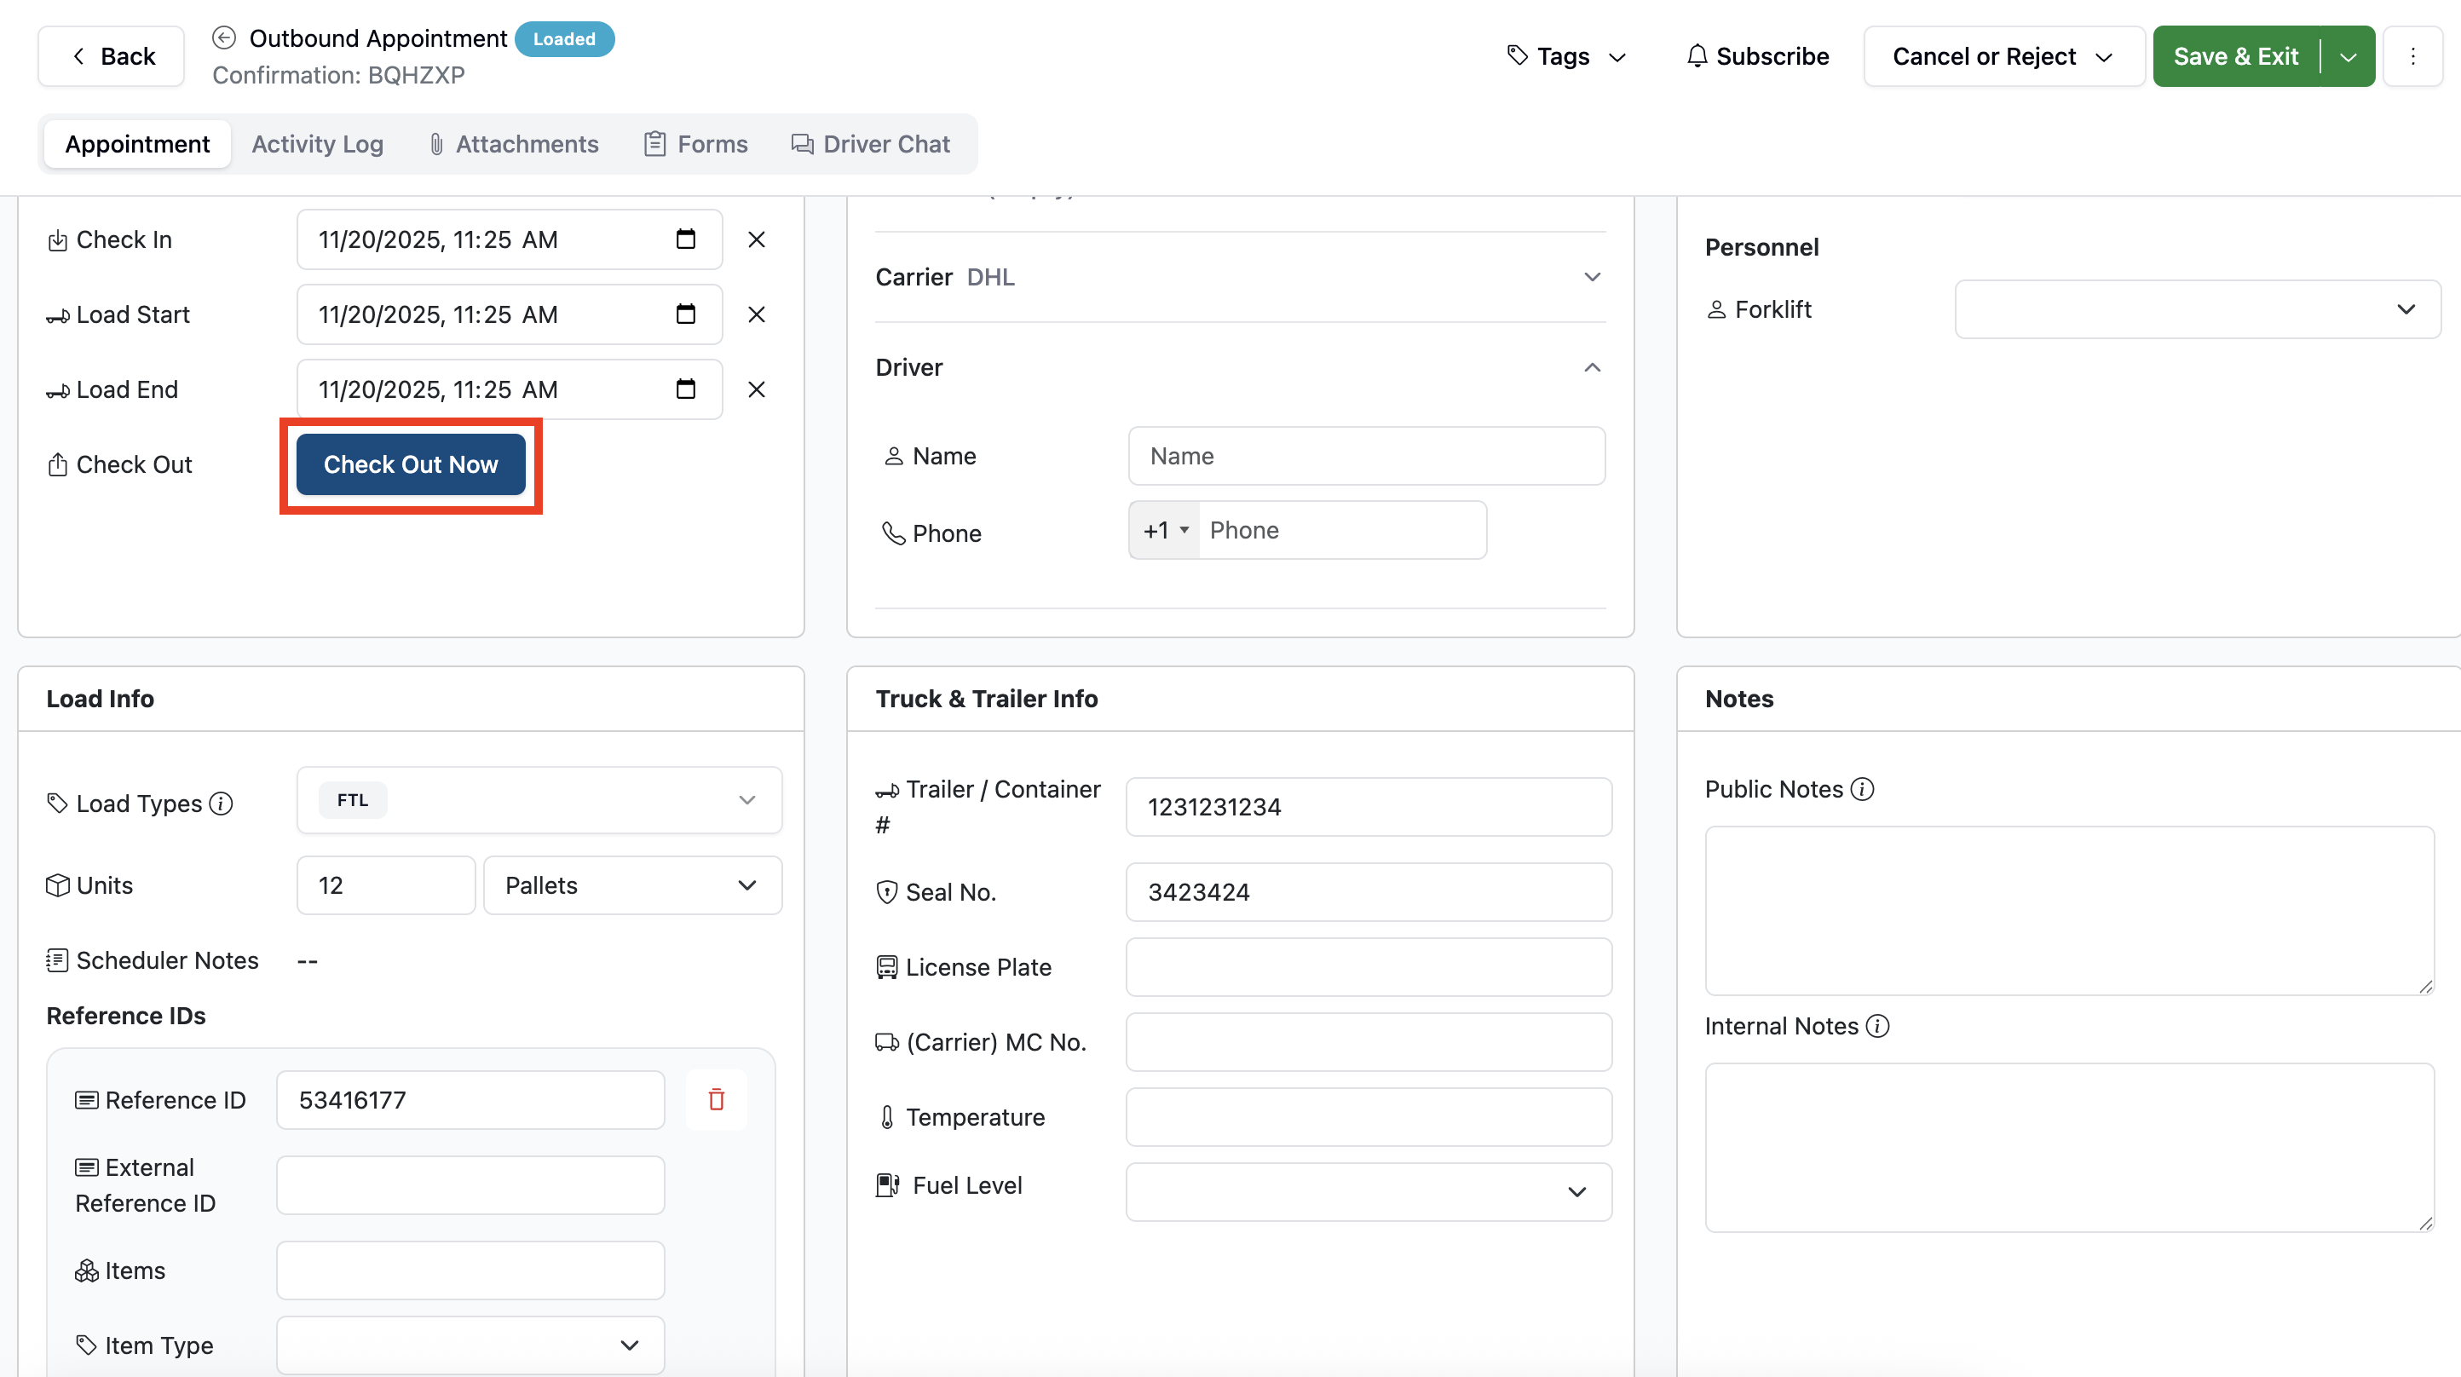This screenshot has height=1377, width=2461.
Task: Click the Back button
Action: [x=112, y=56]
